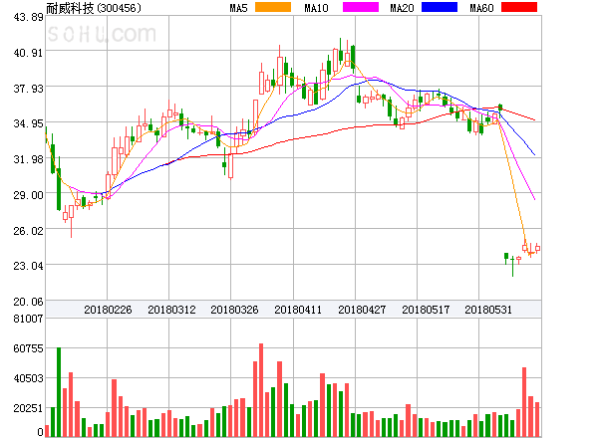This screenshot has width=598, height=438.
Task: Click the blue MA20 legend swatch
Action: tap(440, 7)
